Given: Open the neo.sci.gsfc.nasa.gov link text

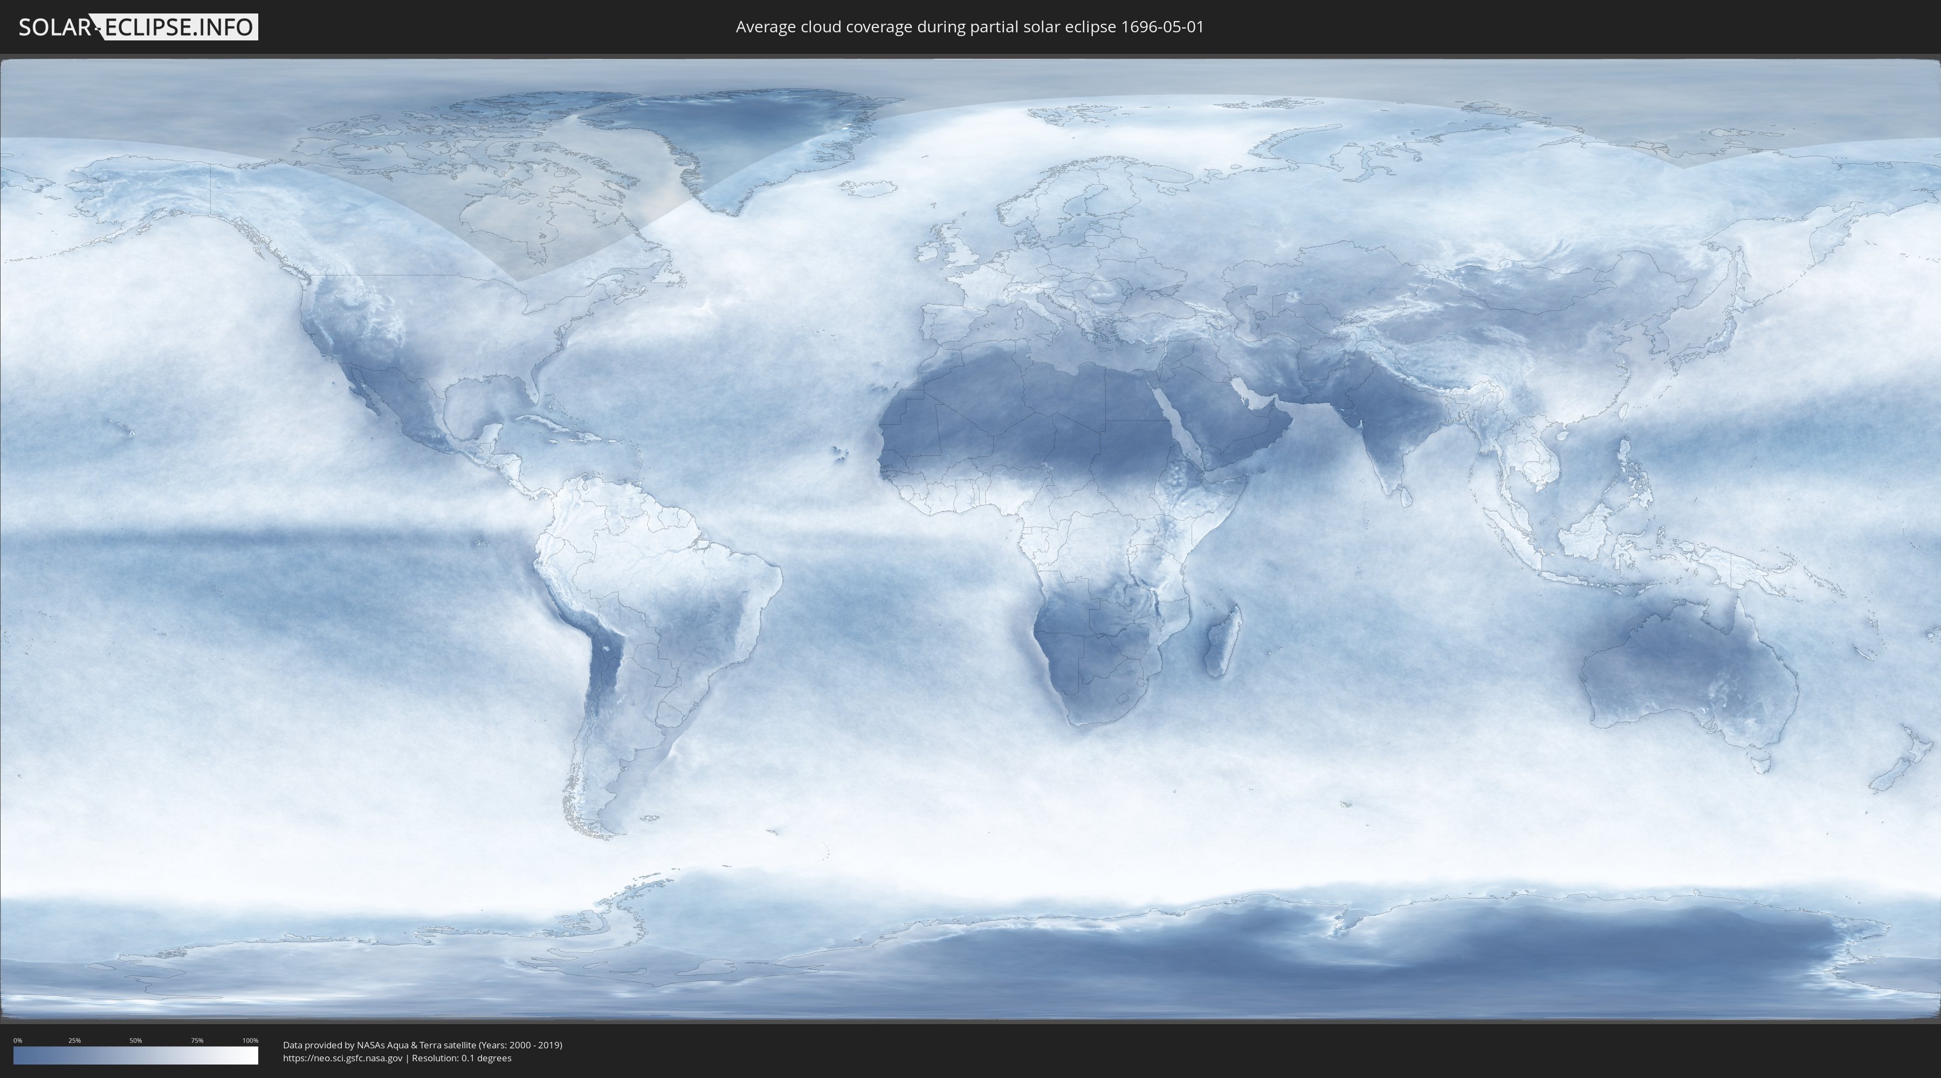Looking at the screenshot, I should [x=343, y=1058].
